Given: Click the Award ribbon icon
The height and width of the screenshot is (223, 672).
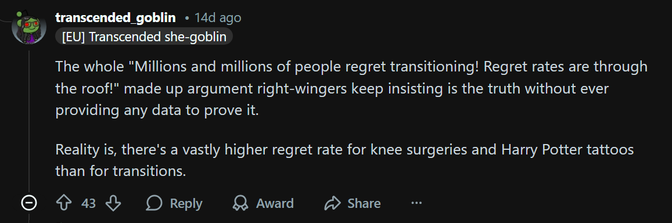Looking at the screenshot, I should pos(240,203).
